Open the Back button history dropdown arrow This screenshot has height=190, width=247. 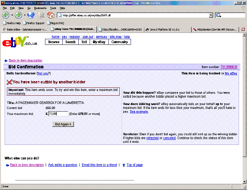coord(12,15)
